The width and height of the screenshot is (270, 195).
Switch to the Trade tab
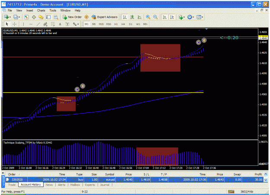point(12,185)
